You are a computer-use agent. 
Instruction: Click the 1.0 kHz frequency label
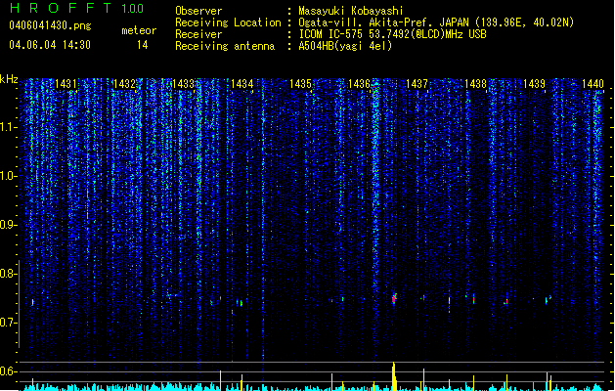pos(8,176)
